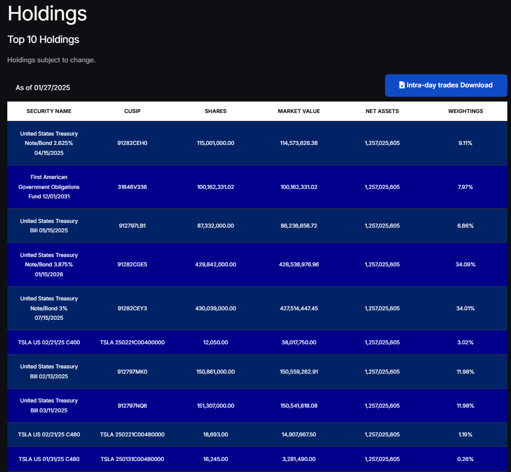The image size is (511, 472).
Task: Click market value 427,514,447.45
Action: (x=299, y=308)
